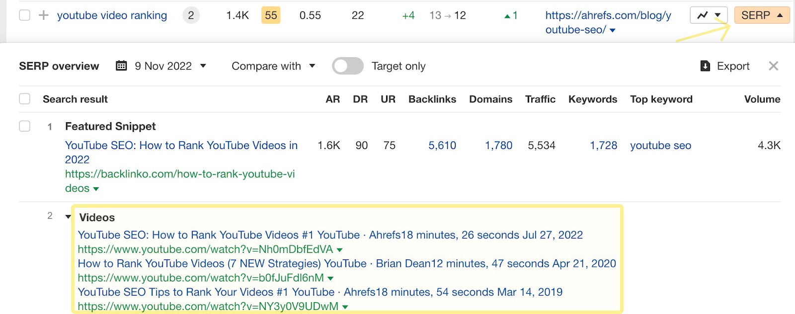This screenshot has width=795, height=314.
Task: Click the Traffic column header
Action: click(541, 99)
